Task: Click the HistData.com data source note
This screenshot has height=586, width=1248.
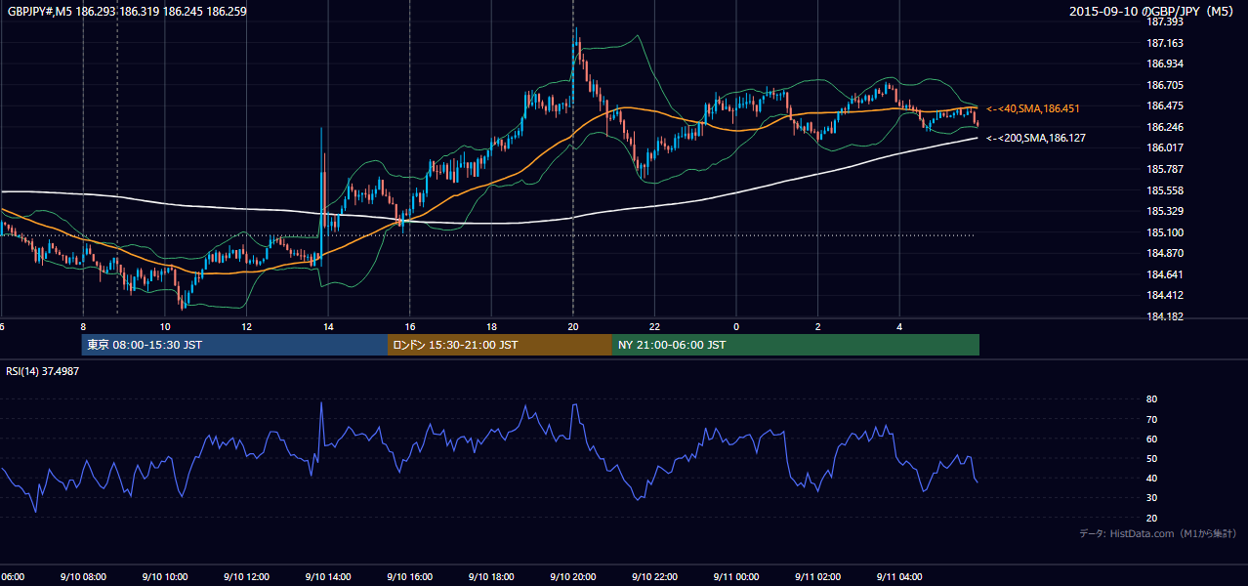Action: click(x=1157, y=533)
